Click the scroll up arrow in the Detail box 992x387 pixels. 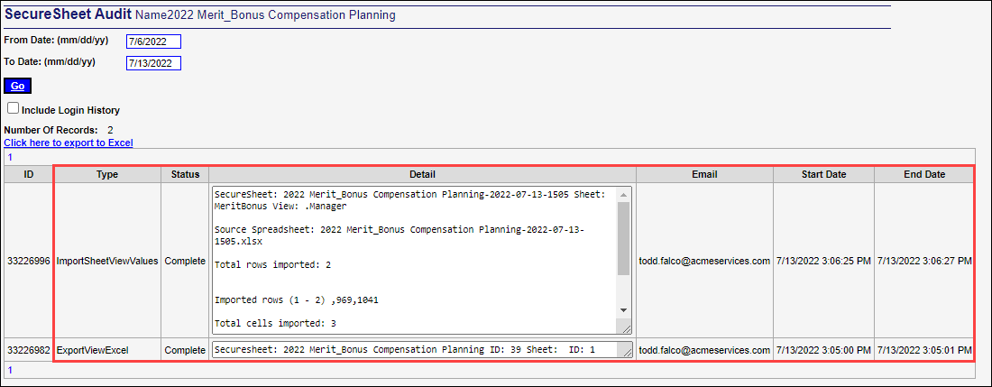pos(624,194)
